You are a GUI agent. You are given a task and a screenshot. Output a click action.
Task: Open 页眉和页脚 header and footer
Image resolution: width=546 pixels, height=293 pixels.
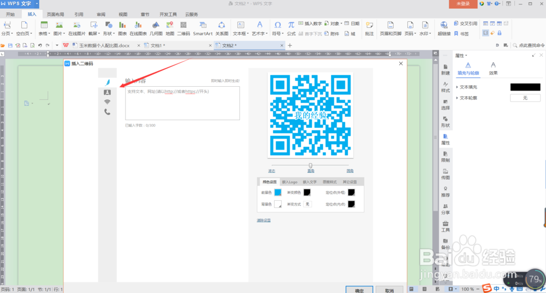[x=390, y=28]
